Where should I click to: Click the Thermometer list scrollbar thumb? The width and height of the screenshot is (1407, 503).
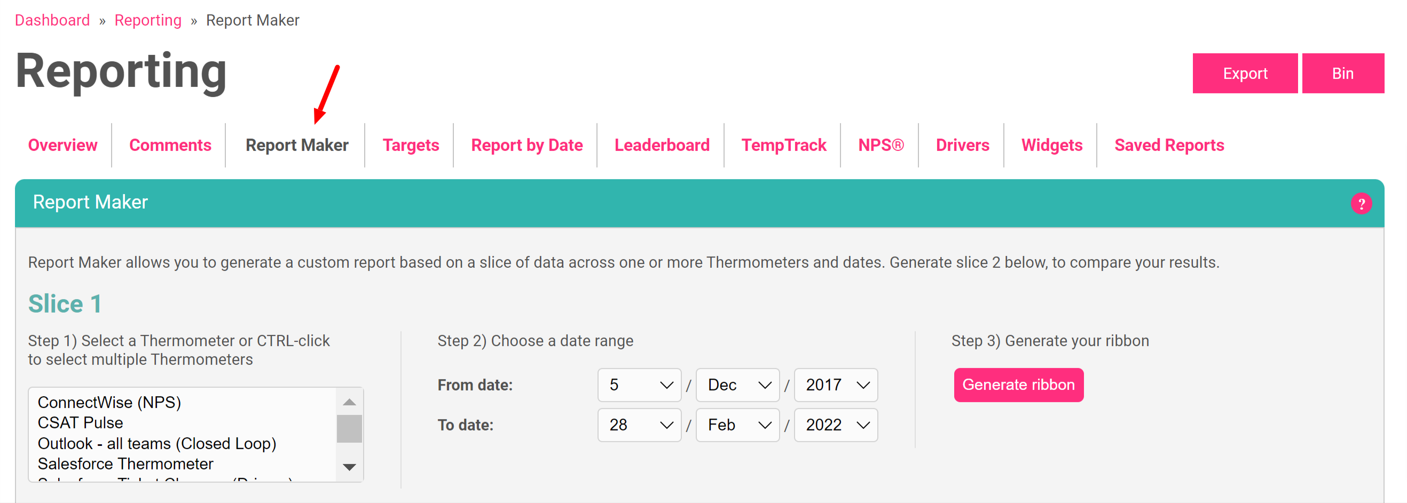click(x=349, y=429)
